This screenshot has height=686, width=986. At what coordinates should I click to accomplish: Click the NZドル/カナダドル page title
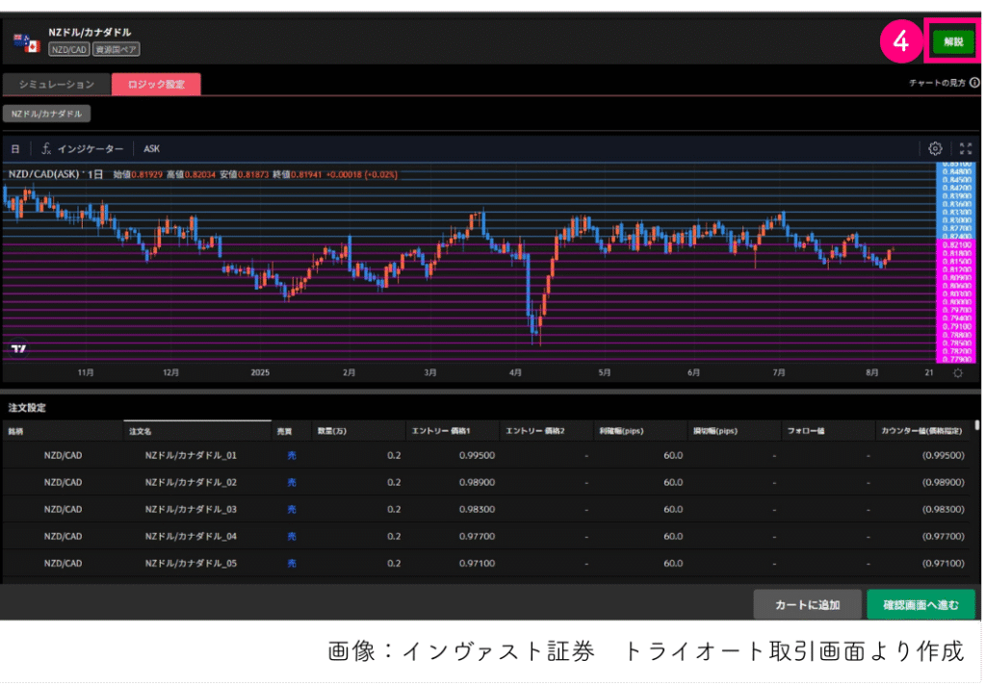tap(90, 32)
